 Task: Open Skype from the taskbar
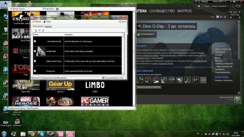pos(42,134)
